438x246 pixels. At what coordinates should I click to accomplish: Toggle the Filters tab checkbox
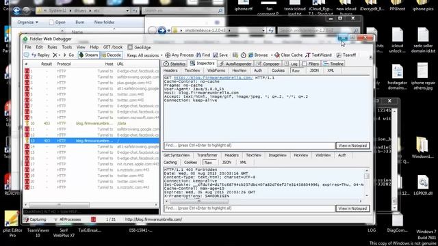pyautogui.click(x=305, y=64)
